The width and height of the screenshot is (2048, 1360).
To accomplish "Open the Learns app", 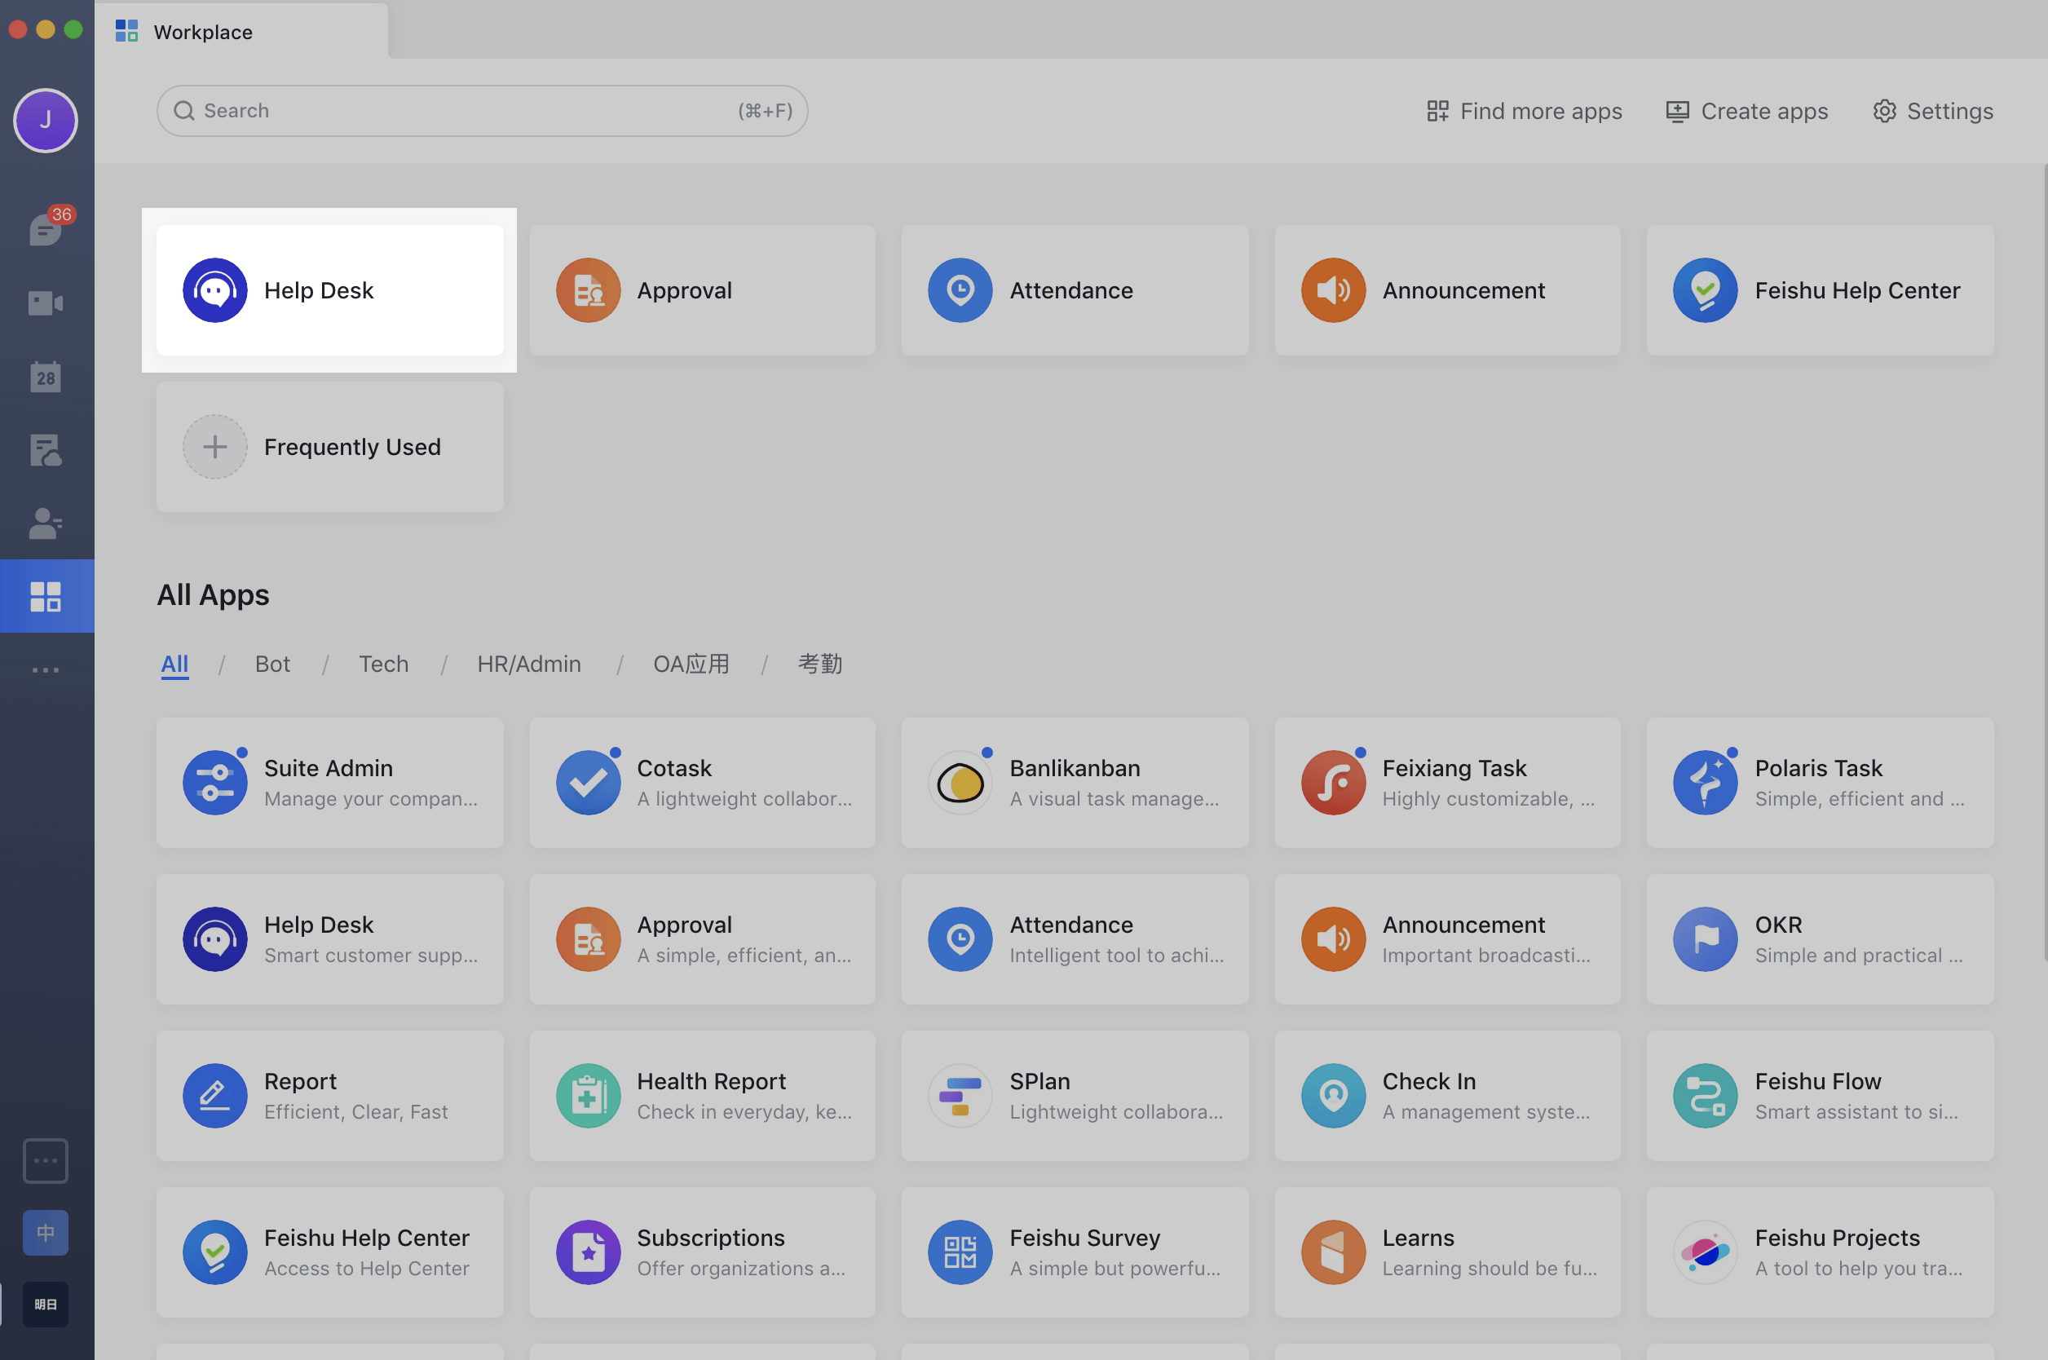I will click(x=1447, y=1252).
